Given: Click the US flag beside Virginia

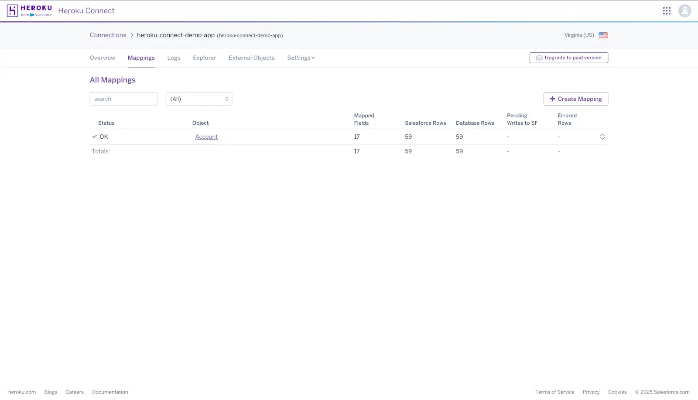Looking at the screenshot, I should click(x=603, y=35).
